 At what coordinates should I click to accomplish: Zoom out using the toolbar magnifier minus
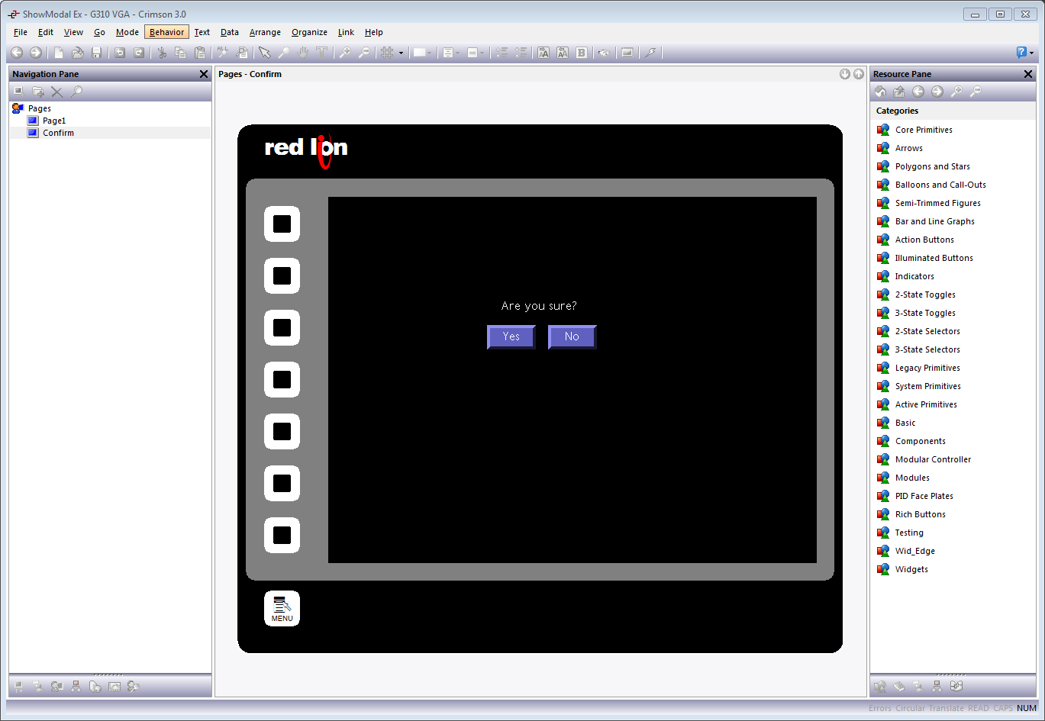[x=364, y=53]
